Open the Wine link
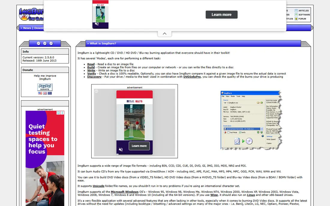 pyautogui.click(x=214, y=195)
